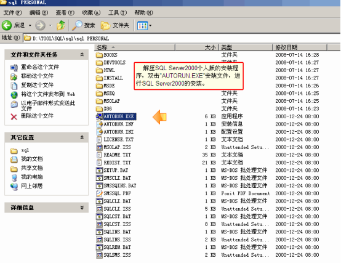Image resolution: width=341 pixels, height=263 pixels.
Task: Select the BOOKS folder icon
Action: coord(99,55)
